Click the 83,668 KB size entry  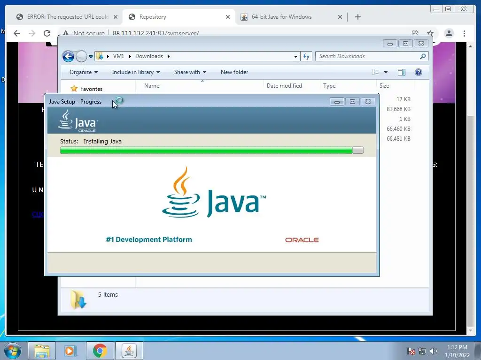coord(398,109)
